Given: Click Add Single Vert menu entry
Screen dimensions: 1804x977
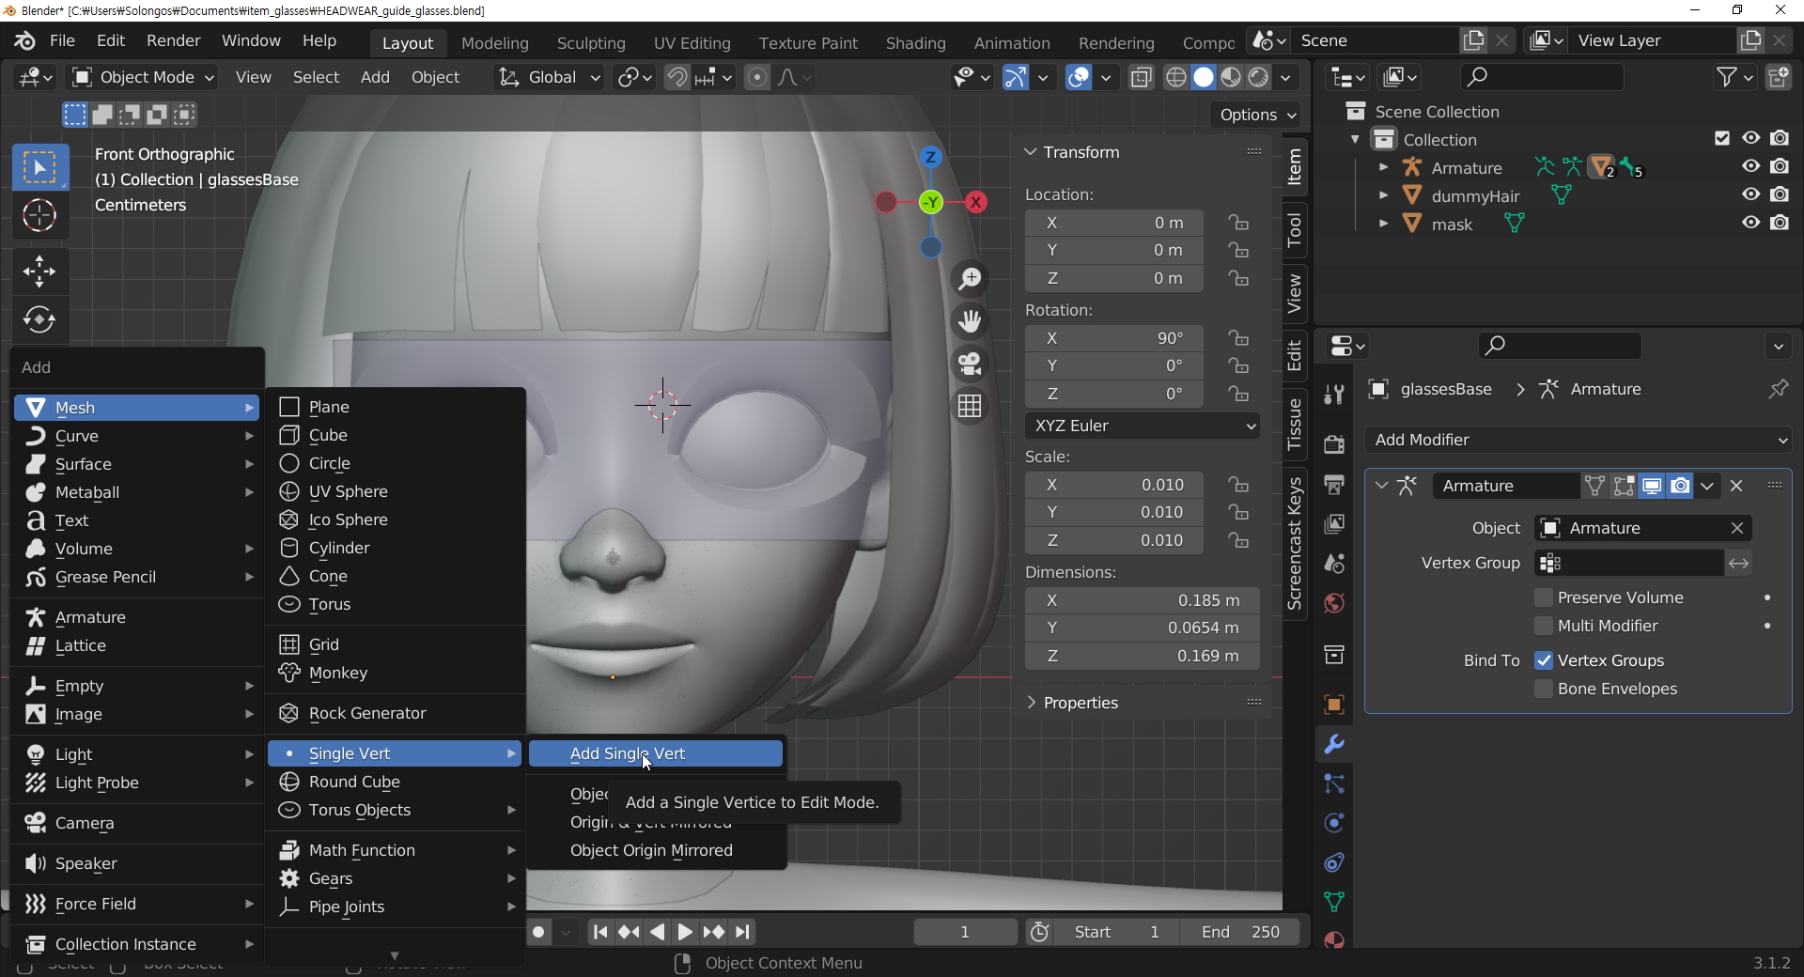Looking at the screenshot, I should click(656, 753).
